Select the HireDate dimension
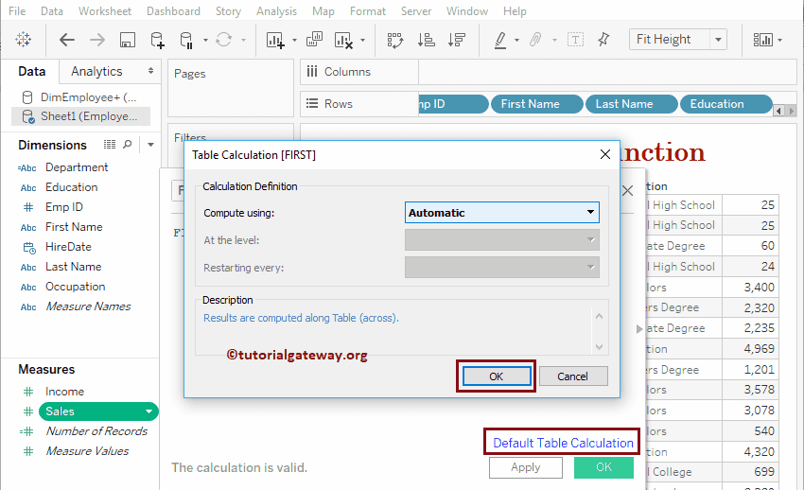 tap(68, 247)
